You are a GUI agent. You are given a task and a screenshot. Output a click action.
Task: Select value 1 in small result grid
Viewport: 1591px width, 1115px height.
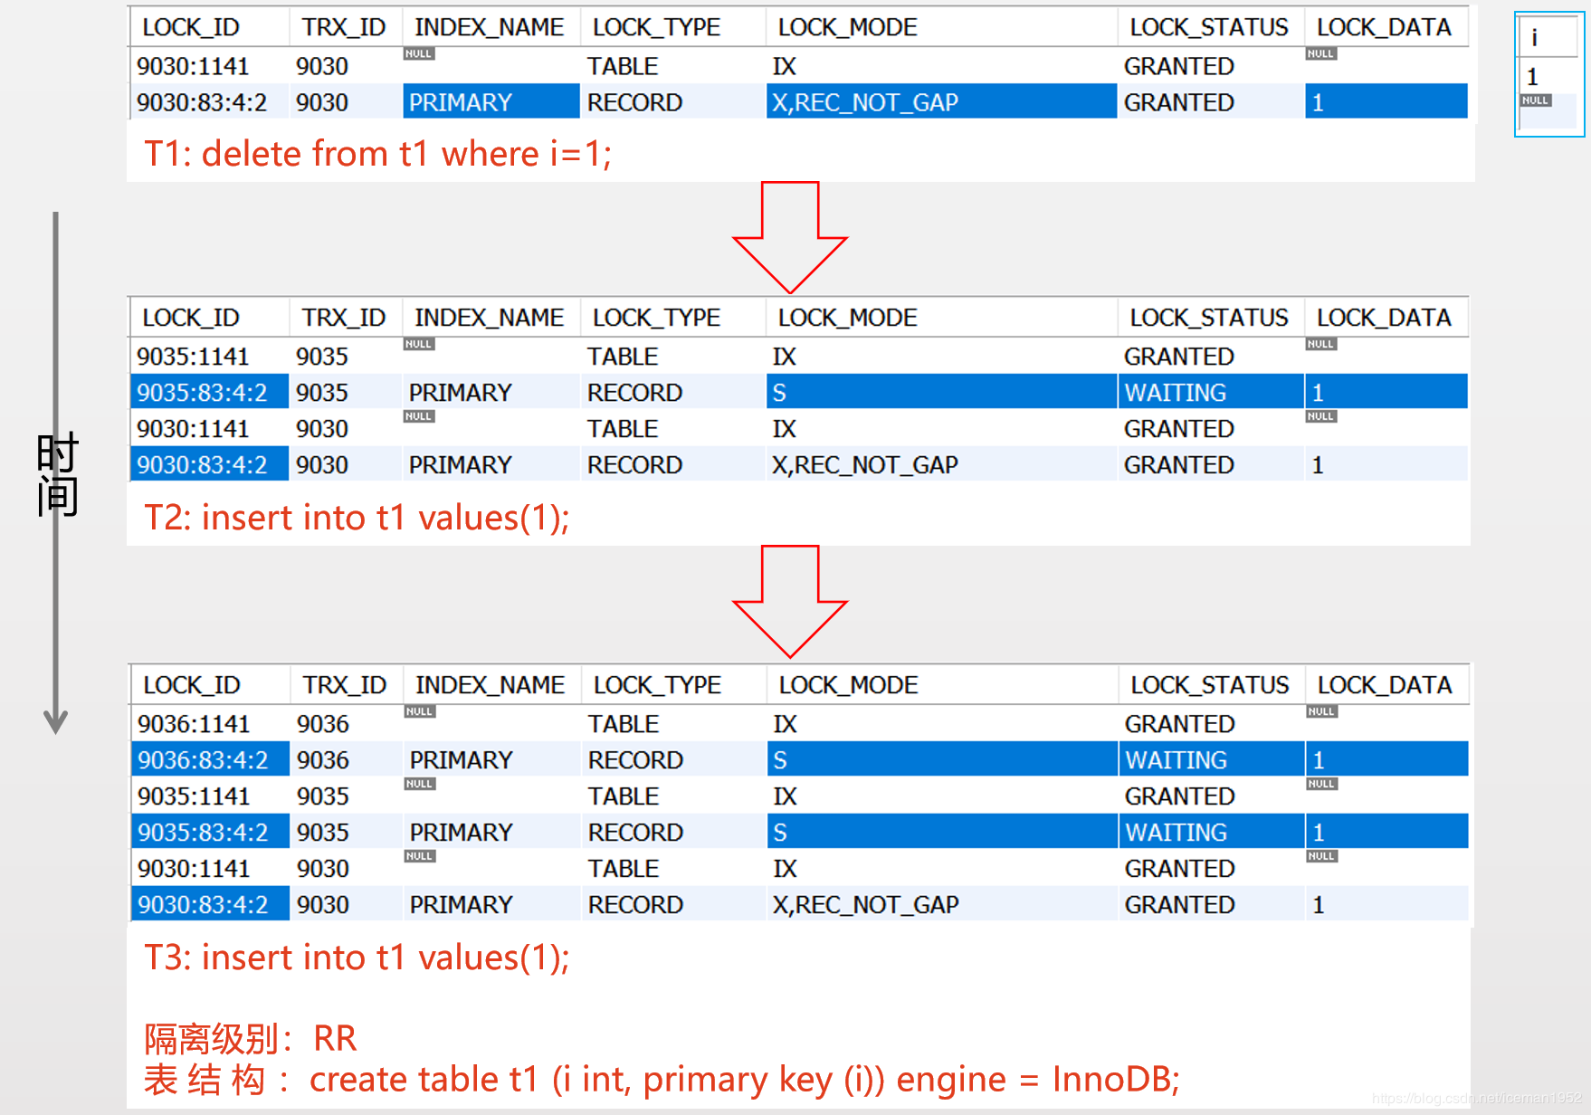[x=1548, y=76]
